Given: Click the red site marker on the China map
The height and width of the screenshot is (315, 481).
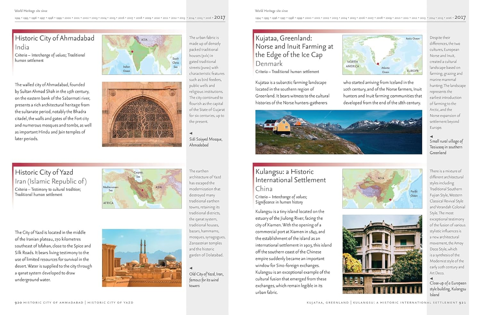Looking at the screenshot, I should 390,199.
